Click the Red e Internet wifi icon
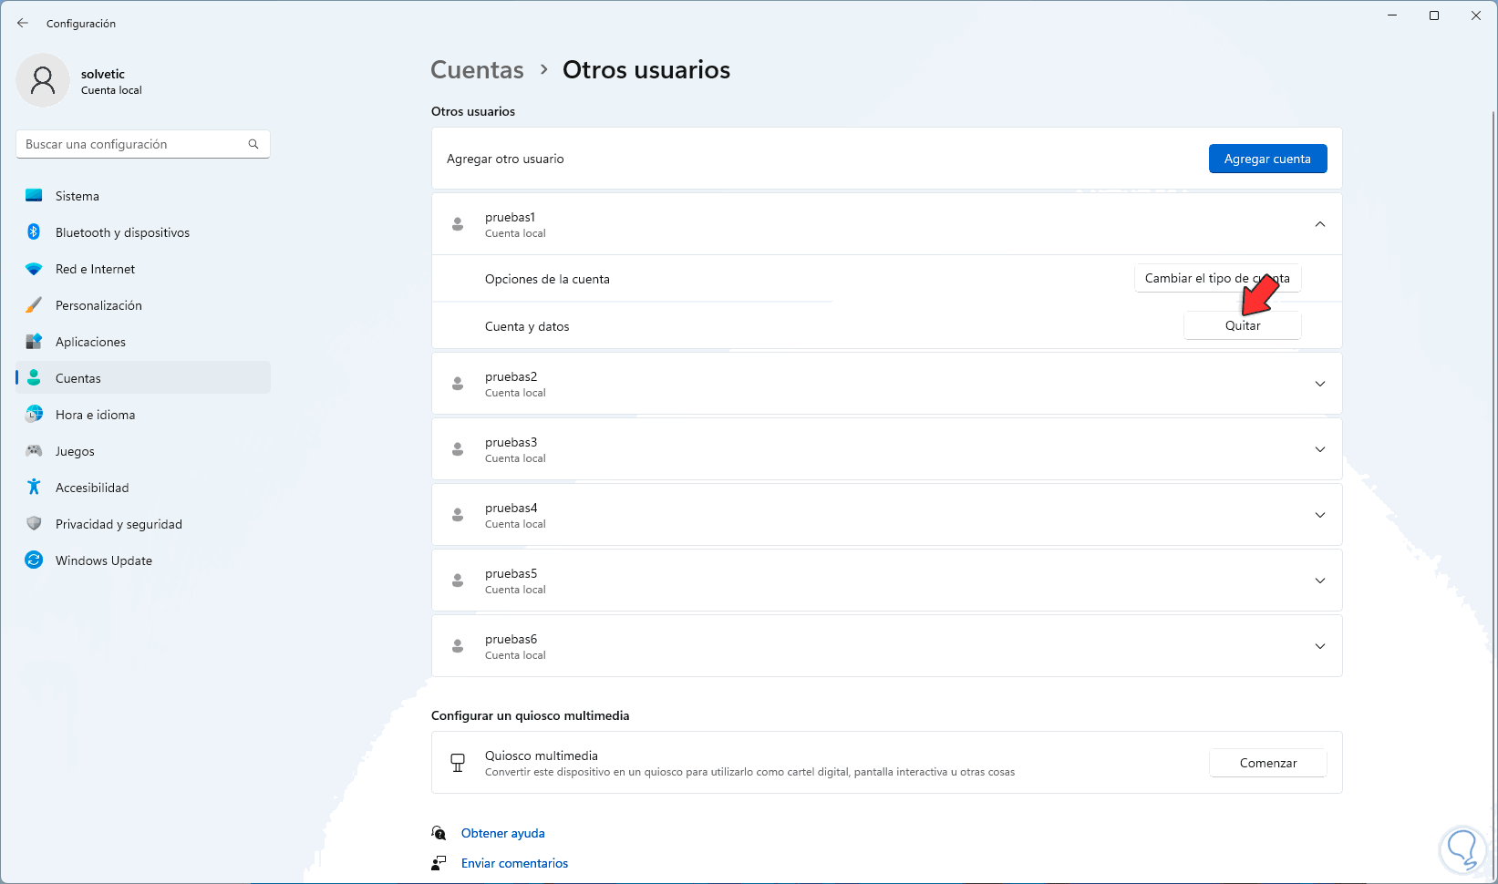The width and height of the screenshot is (1498, 884). 34,269
